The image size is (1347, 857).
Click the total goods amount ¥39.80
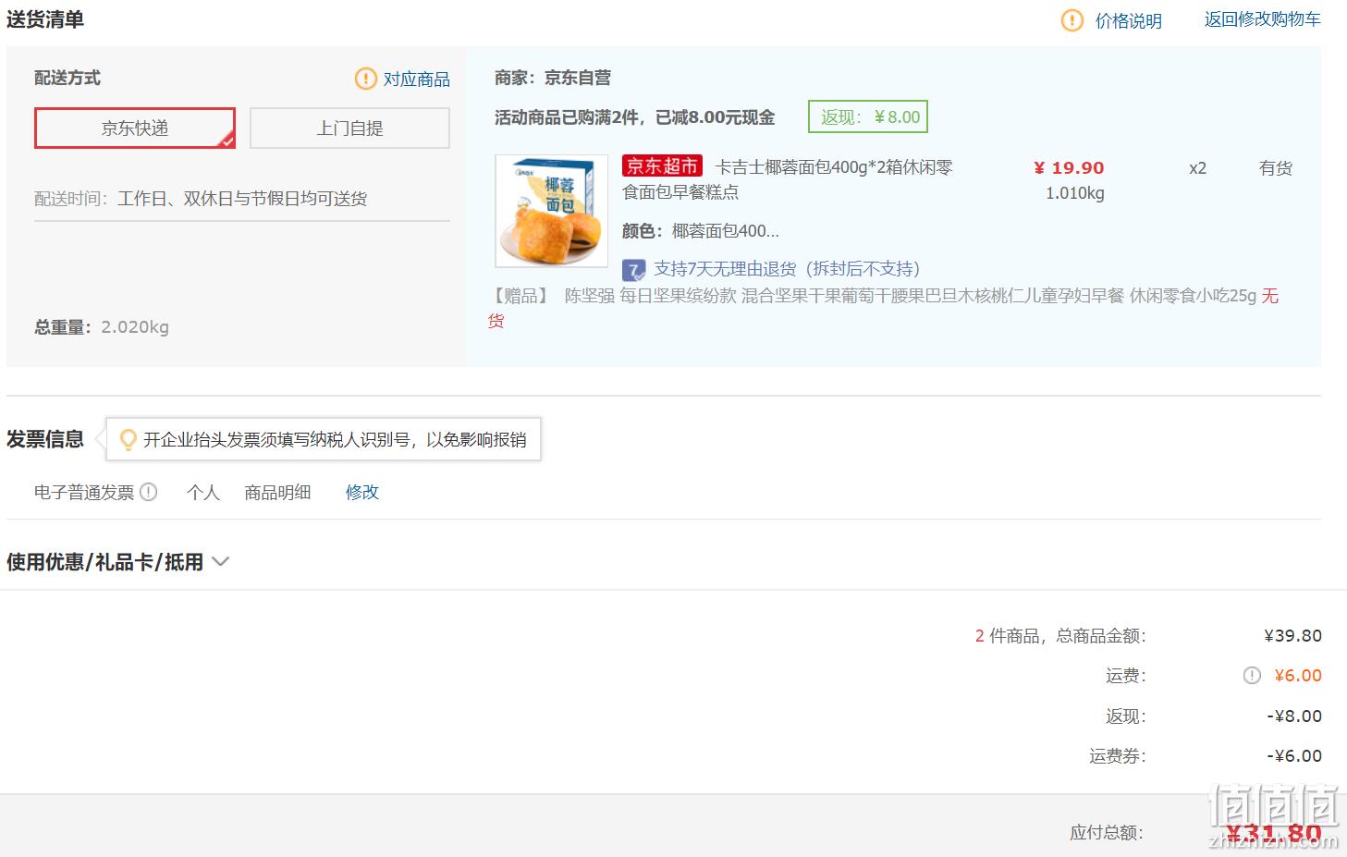tap(1292, 635)
